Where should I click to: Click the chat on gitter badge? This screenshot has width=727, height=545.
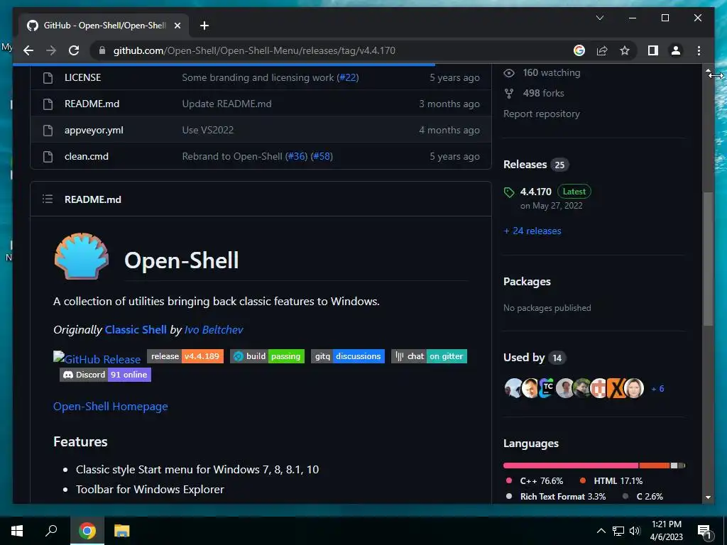click(x=429, y=356)
